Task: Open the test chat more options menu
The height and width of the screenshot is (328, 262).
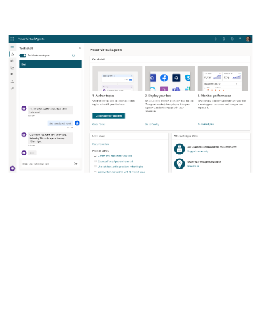Action: 79,56
